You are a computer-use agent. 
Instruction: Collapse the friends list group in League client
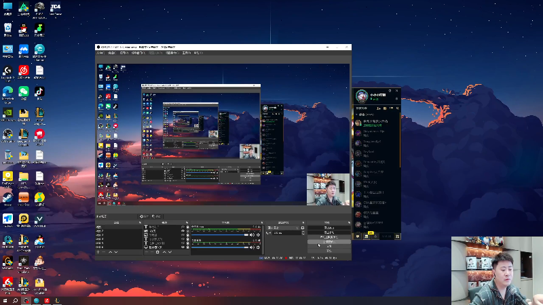tap(357, 115)
